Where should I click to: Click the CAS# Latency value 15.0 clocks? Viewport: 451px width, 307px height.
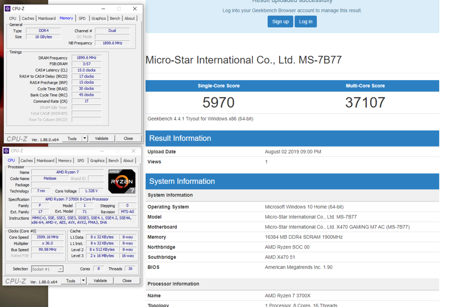pyautogui.click(x=86, y=70)
